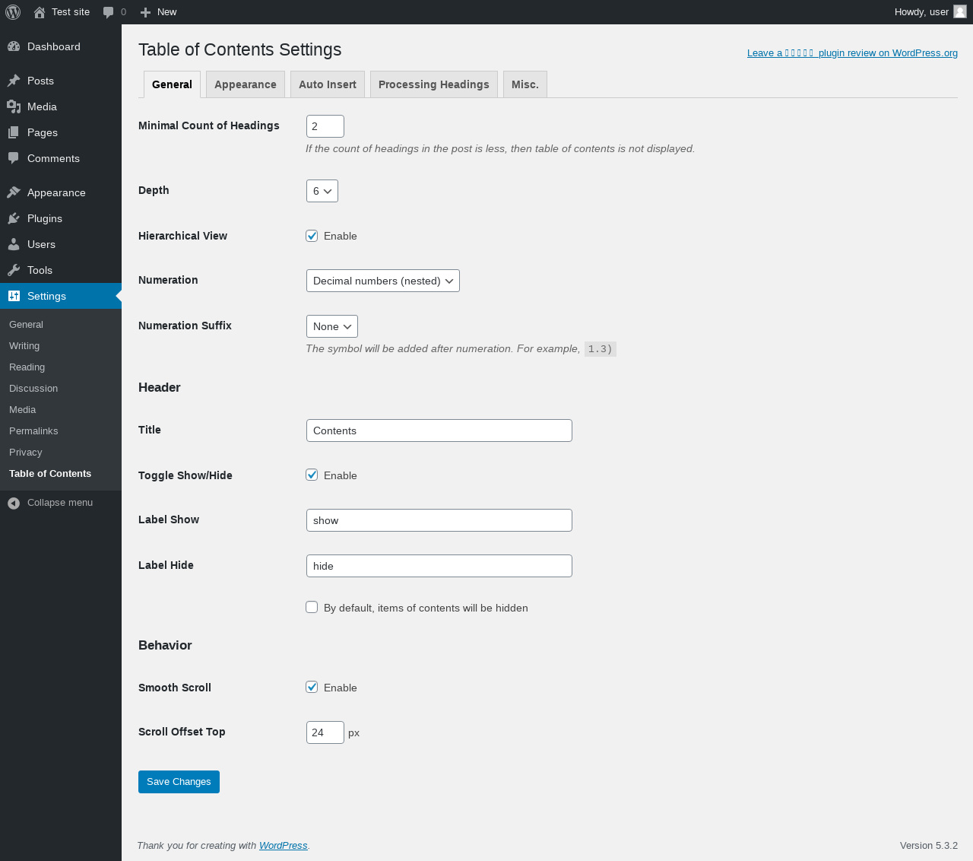The width and height of the screenshot is (973, 861).
Task: Open the plugin review link on WordPress.org
Action: pos(852,53)
